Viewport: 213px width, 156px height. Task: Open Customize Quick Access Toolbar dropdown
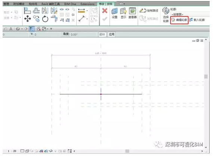click(x=51, y=29)
